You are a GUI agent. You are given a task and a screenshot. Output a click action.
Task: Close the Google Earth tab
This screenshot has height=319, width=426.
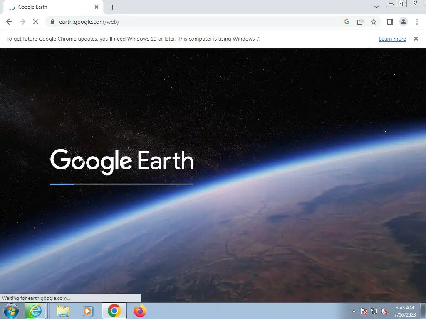(x=97, y=7)
